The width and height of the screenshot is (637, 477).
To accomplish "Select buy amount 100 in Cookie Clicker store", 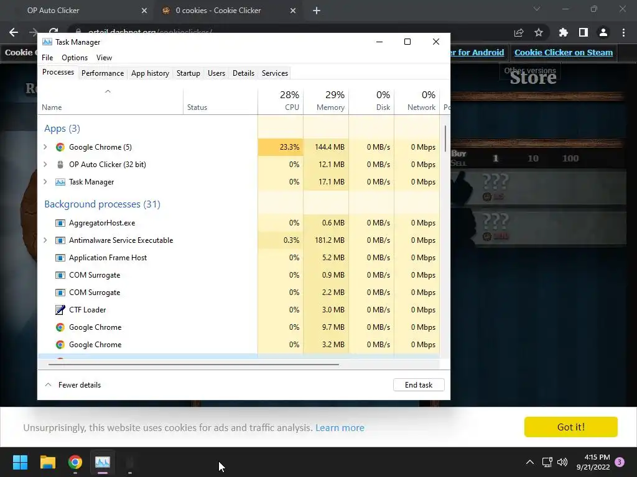I will coord(570,158).
